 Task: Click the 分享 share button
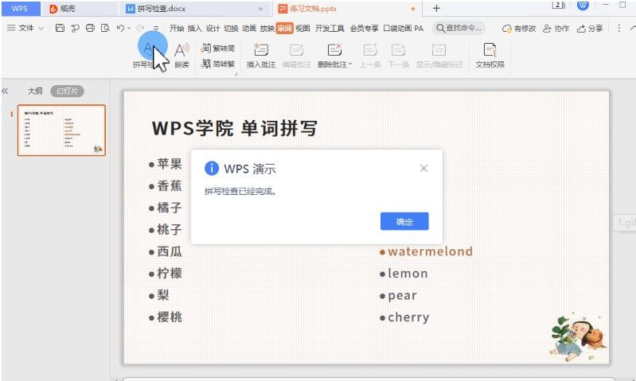tap(588, 28)
